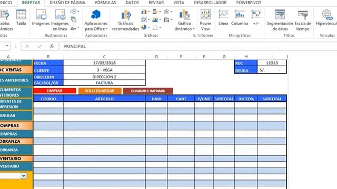The image size is (337, 189).
Task: Click the orange COBRANZA sidebar header
Action: [16, 141]
